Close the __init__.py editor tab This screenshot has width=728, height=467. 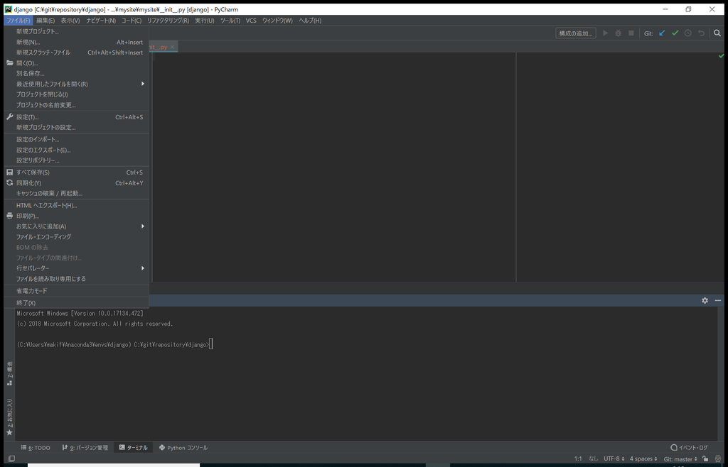point(172,47)
